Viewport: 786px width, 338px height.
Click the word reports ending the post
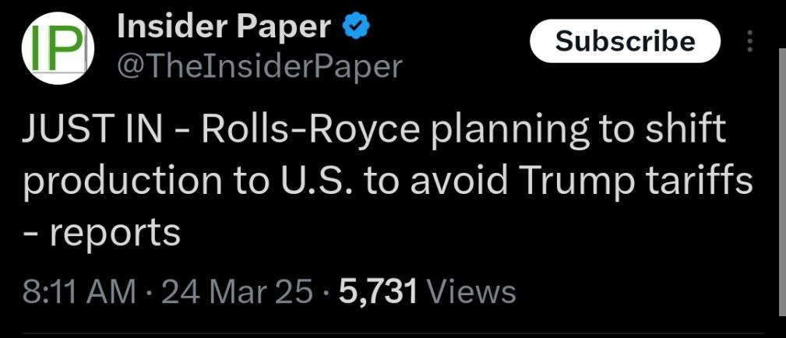(115, 234)
